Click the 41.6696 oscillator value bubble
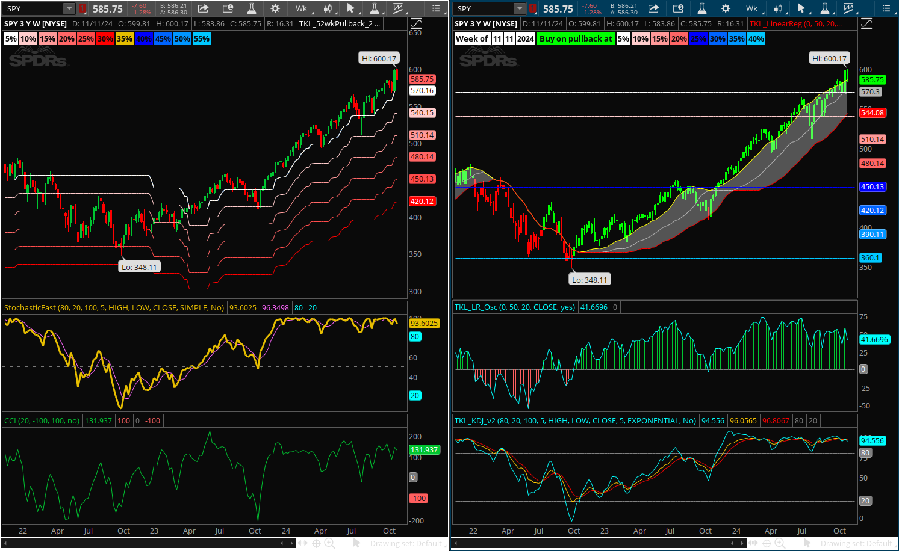 tap(874, 339)
